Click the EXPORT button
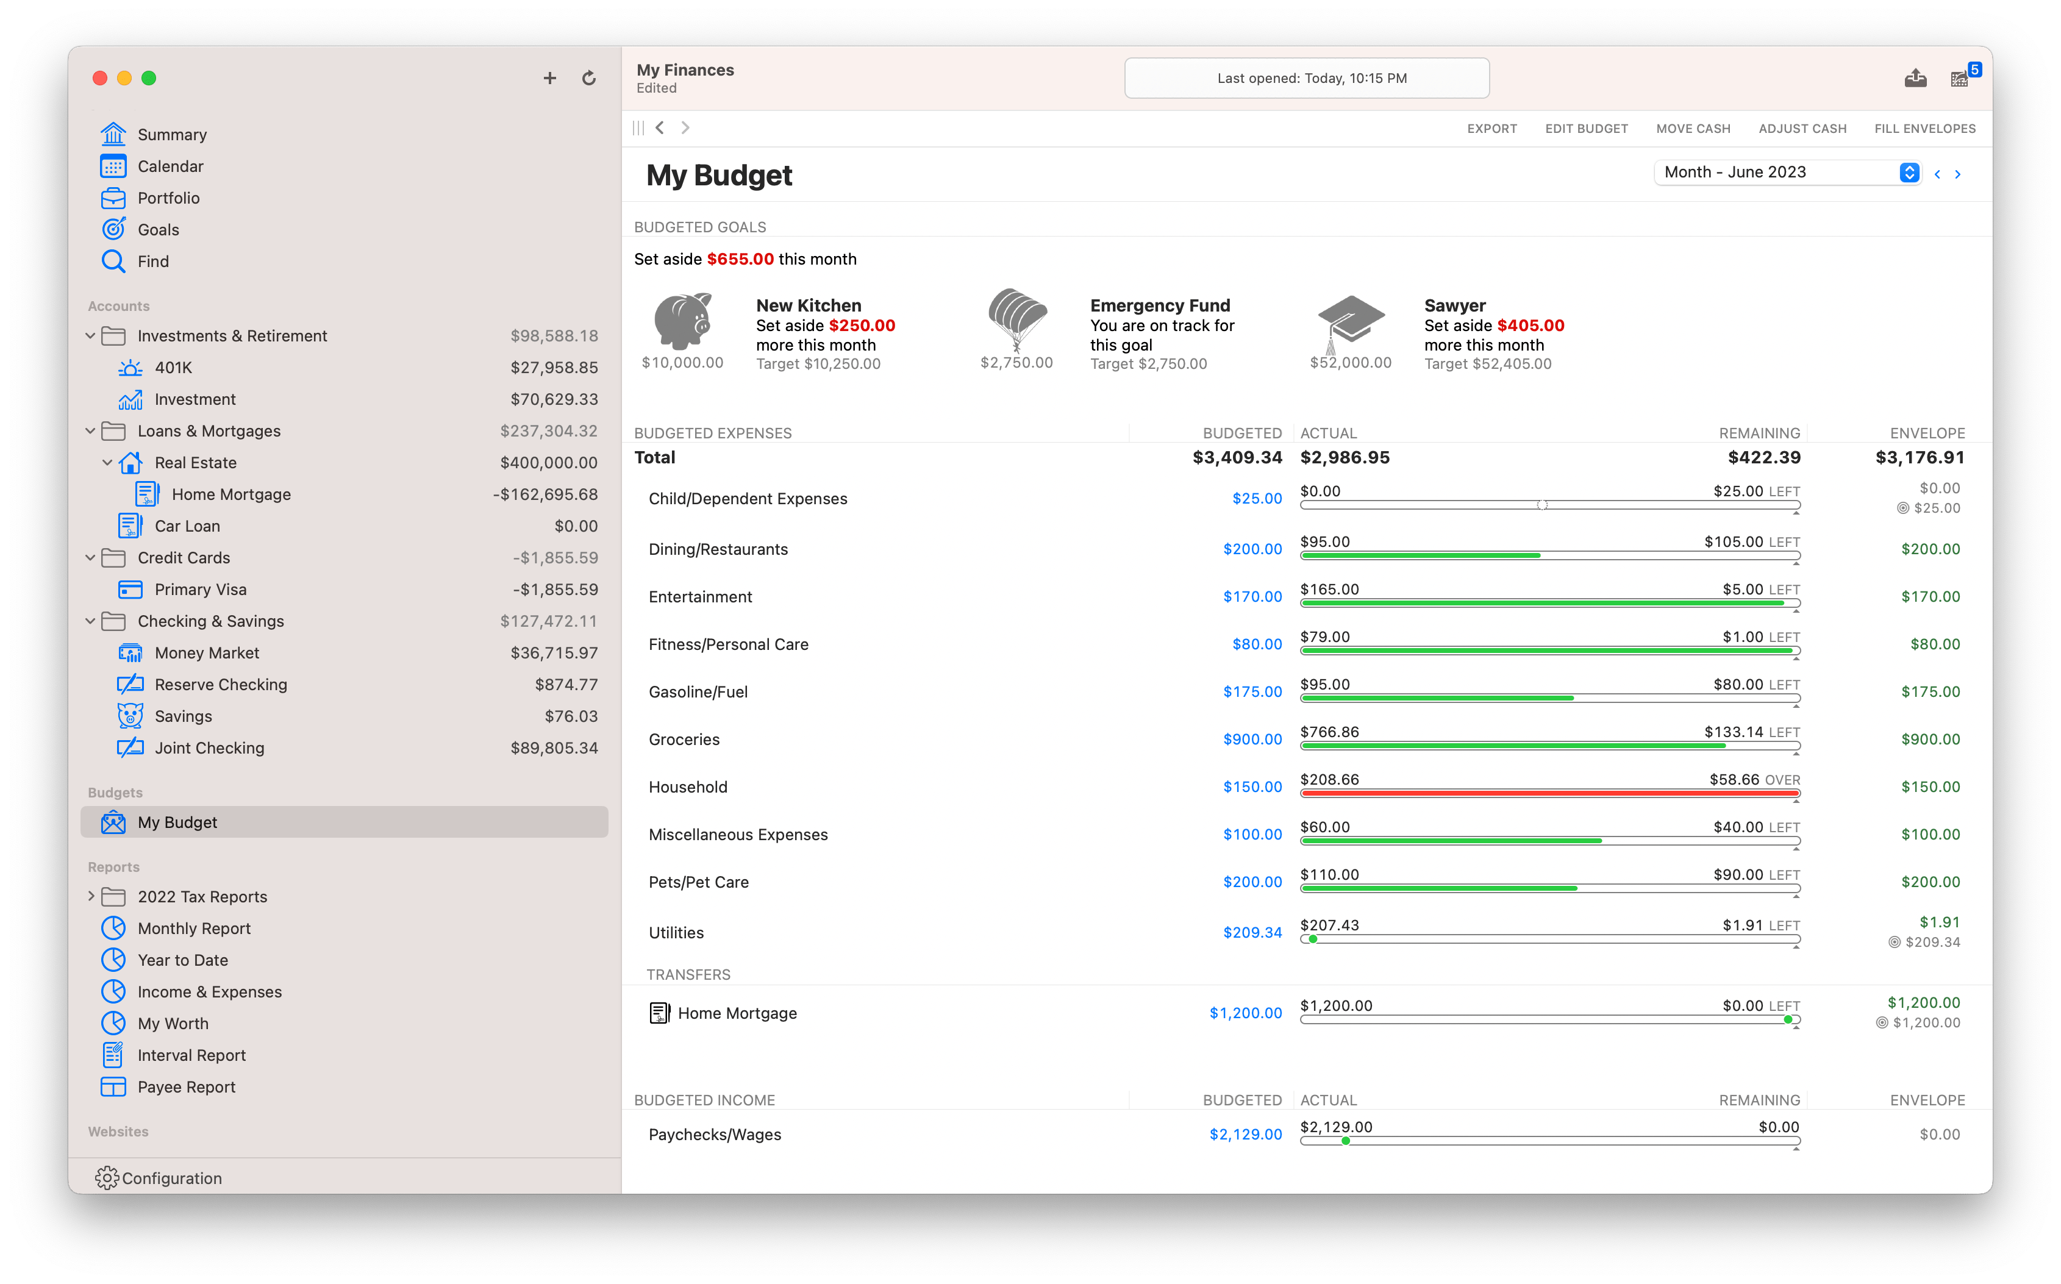 coord(1493,129)
